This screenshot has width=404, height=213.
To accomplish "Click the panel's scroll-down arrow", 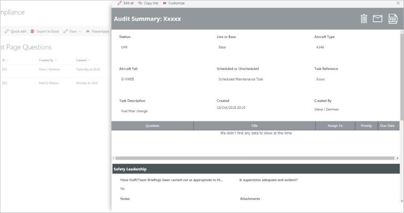I will click(402, 201).
